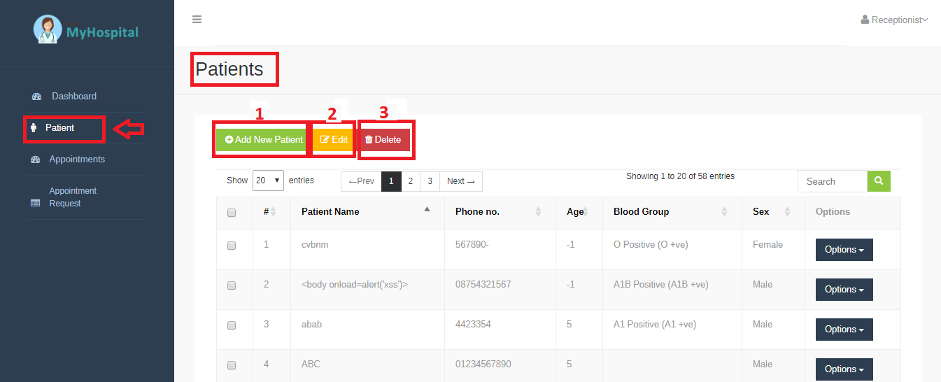Screen dimensions: 941x382
Task: Click the patient name abab
Action: [312, 324]
